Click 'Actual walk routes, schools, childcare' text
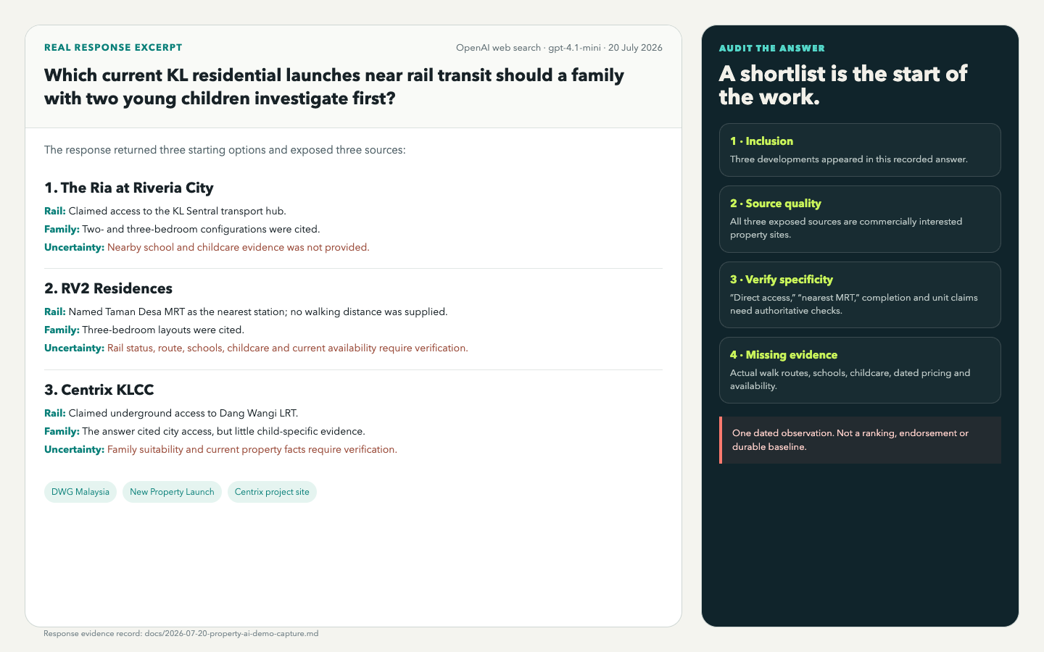The image size is (1044, 652). click(x=850, y=380)
